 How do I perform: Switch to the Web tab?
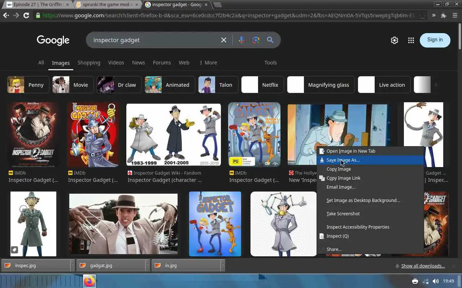point(184,63)
